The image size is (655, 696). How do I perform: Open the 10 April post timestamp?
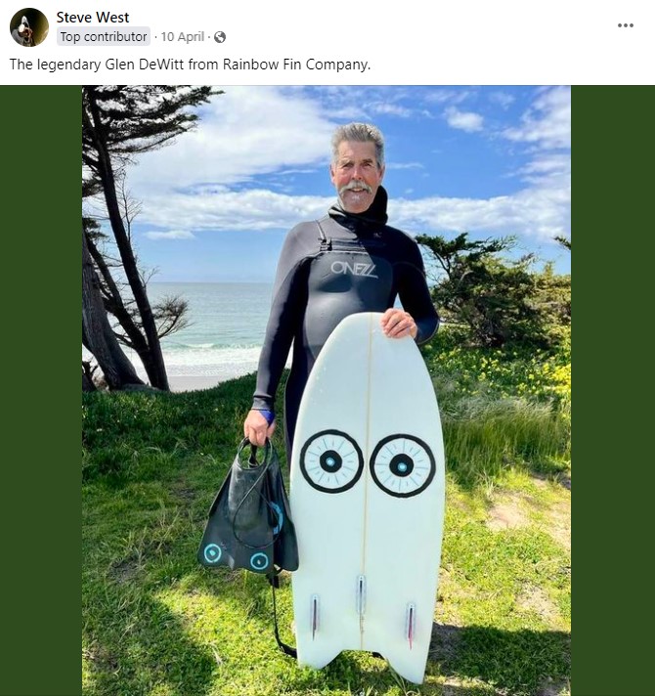point(182,37)
